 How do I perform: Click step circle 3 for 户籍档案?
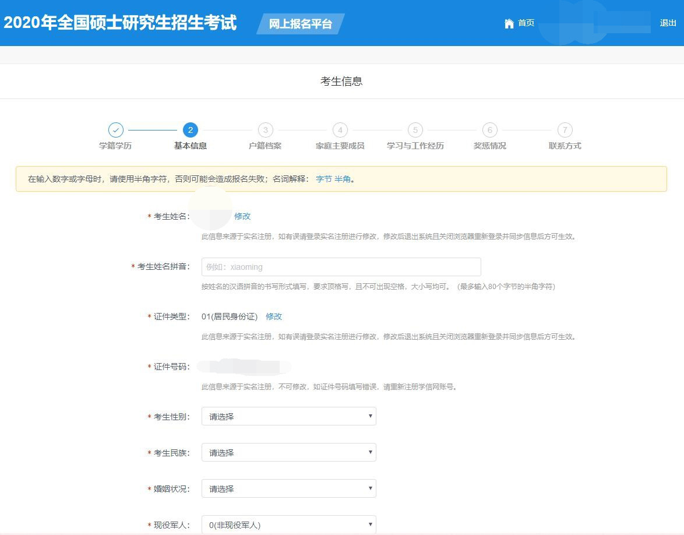pyautogui.click(x=265, y=131)
